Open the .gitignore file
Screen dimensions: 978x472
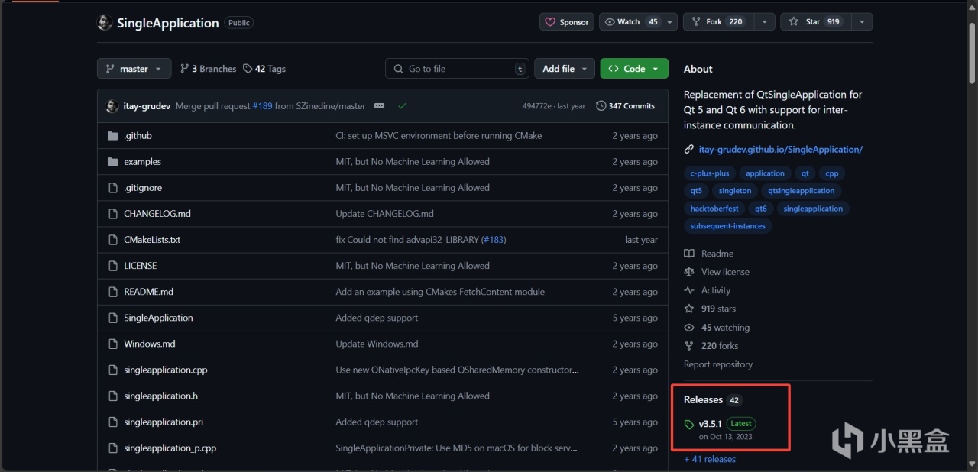pos(143,188)
